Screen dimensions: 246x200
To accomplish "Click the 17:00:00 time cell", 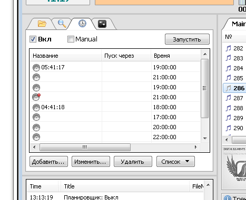I will [x=164, y=117].
